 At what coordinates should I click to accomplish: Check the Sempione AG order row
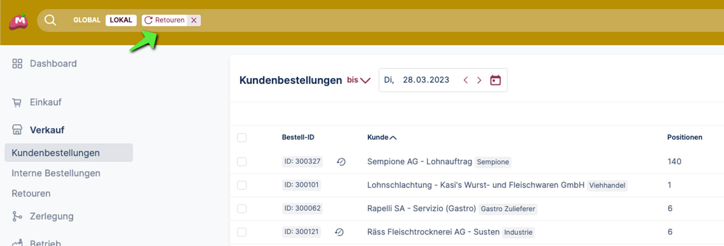242,161
